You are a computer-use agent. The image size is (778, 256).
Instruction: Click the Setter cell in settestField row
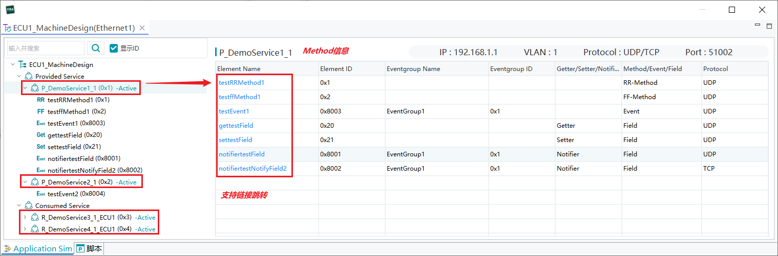pyautogui.click(x=588, y=139)
